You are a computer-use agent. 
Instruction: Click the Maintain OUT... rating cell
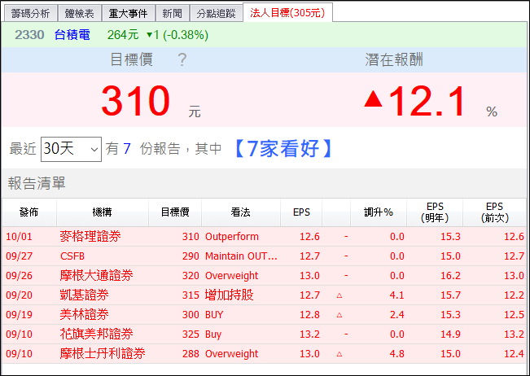click(241, 256)
